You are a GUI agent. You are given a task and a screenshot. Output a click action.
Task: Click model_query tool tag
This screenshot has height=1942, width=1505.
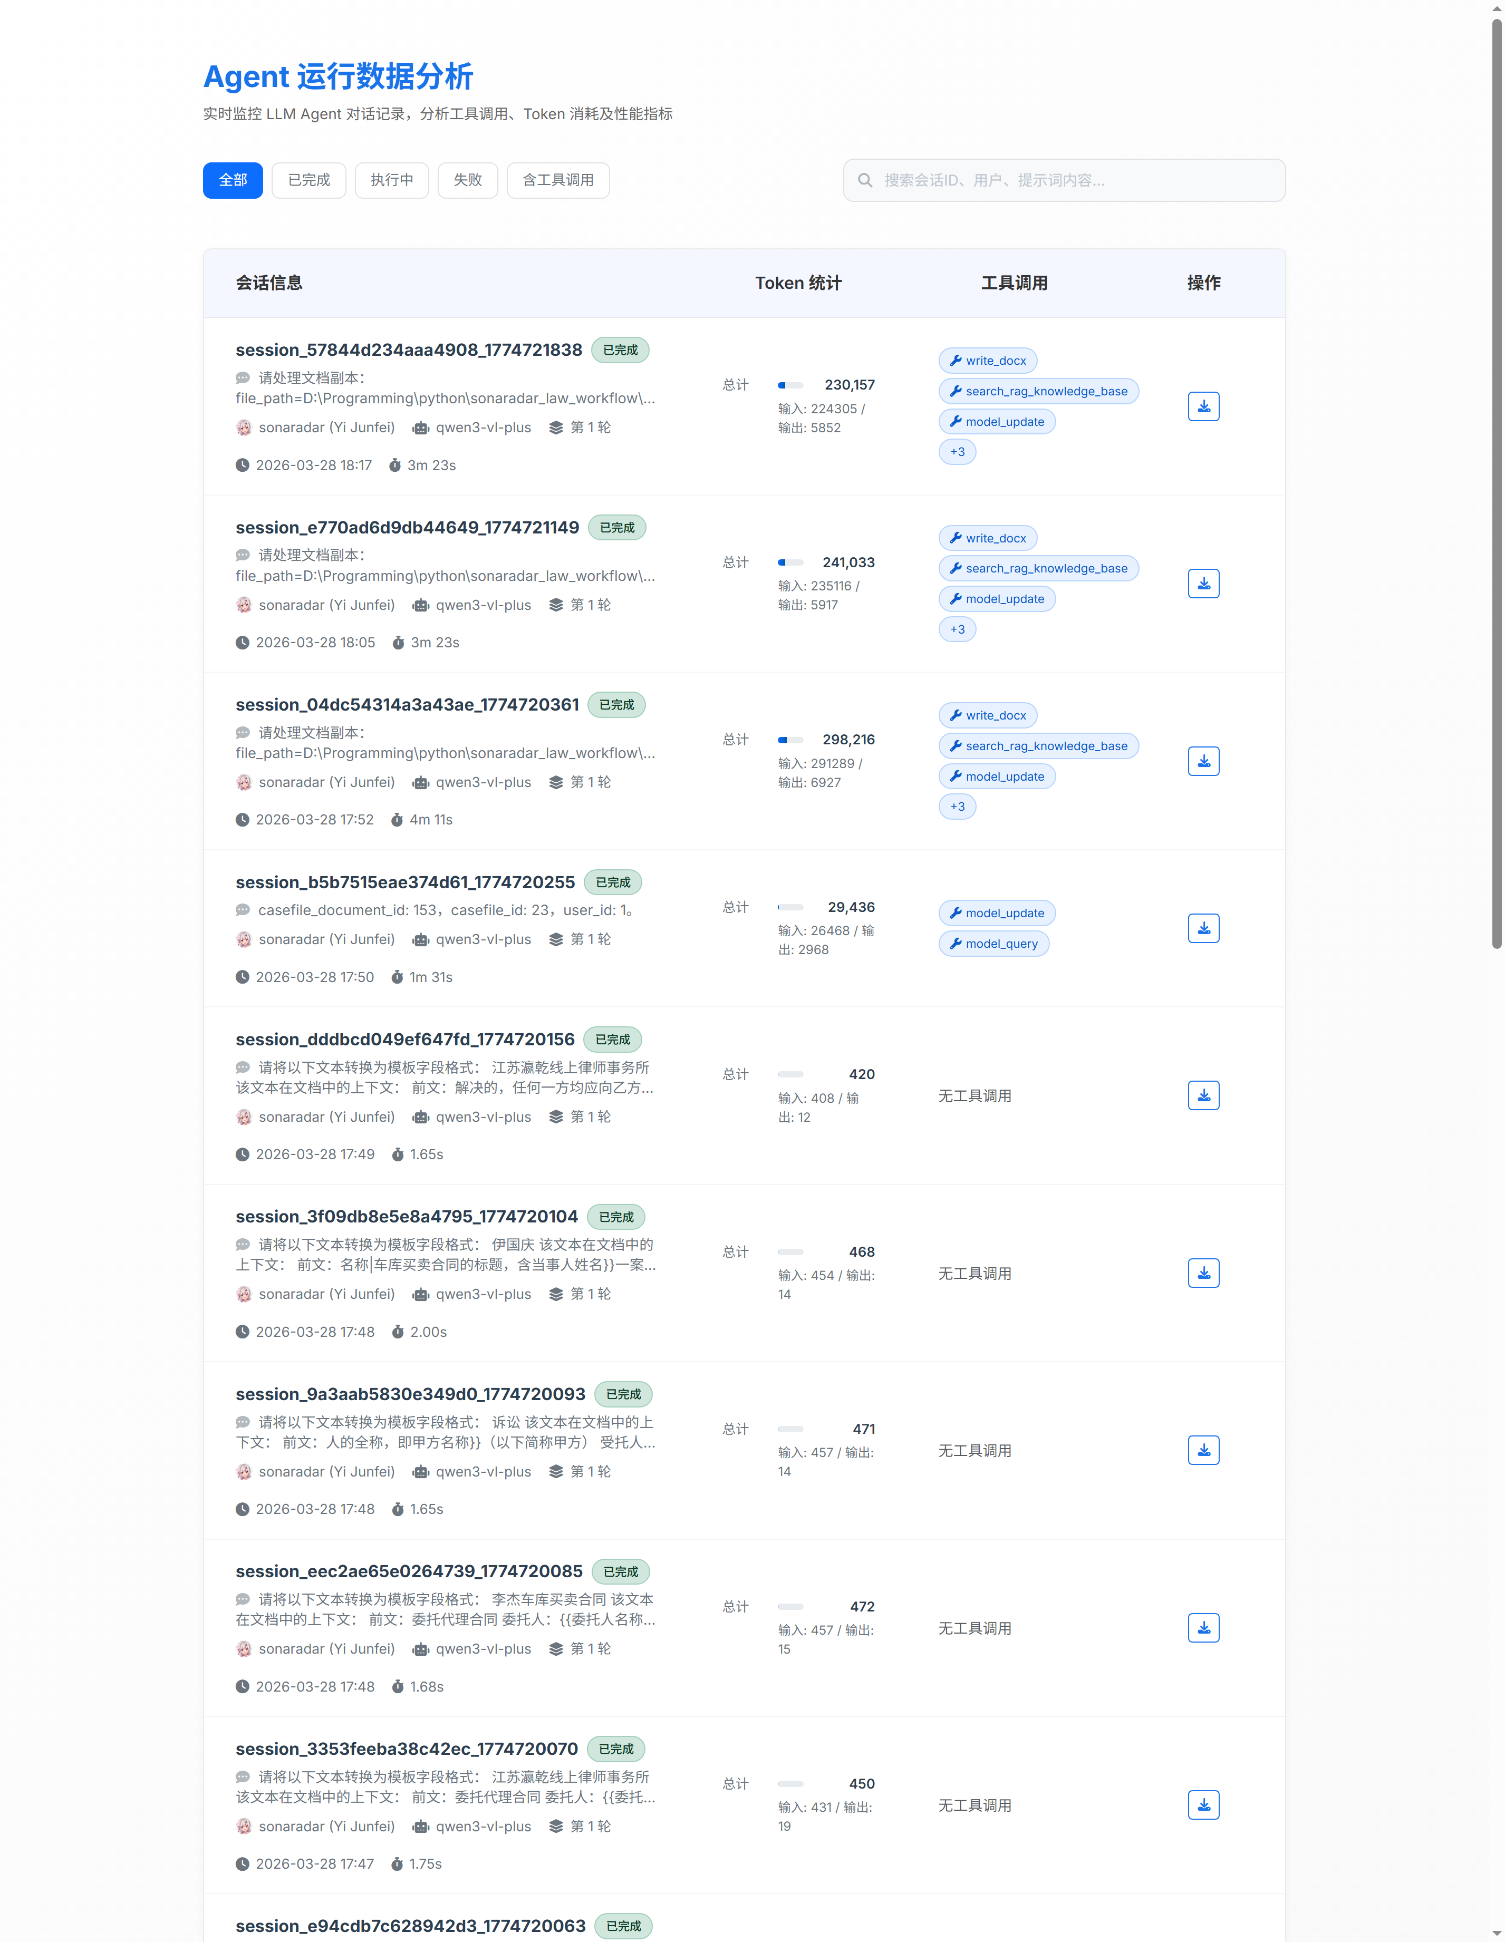(993, 944)
